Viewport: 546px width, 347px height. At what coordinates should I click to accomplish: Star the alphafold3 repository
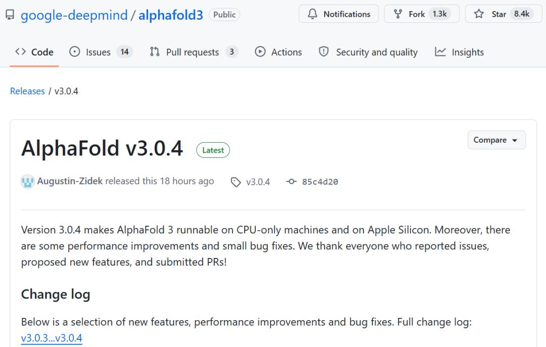pyautogui.click(x=503, y=14)
